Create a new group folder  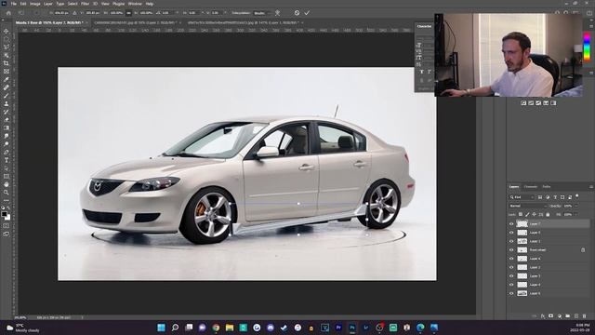point(568,316)
